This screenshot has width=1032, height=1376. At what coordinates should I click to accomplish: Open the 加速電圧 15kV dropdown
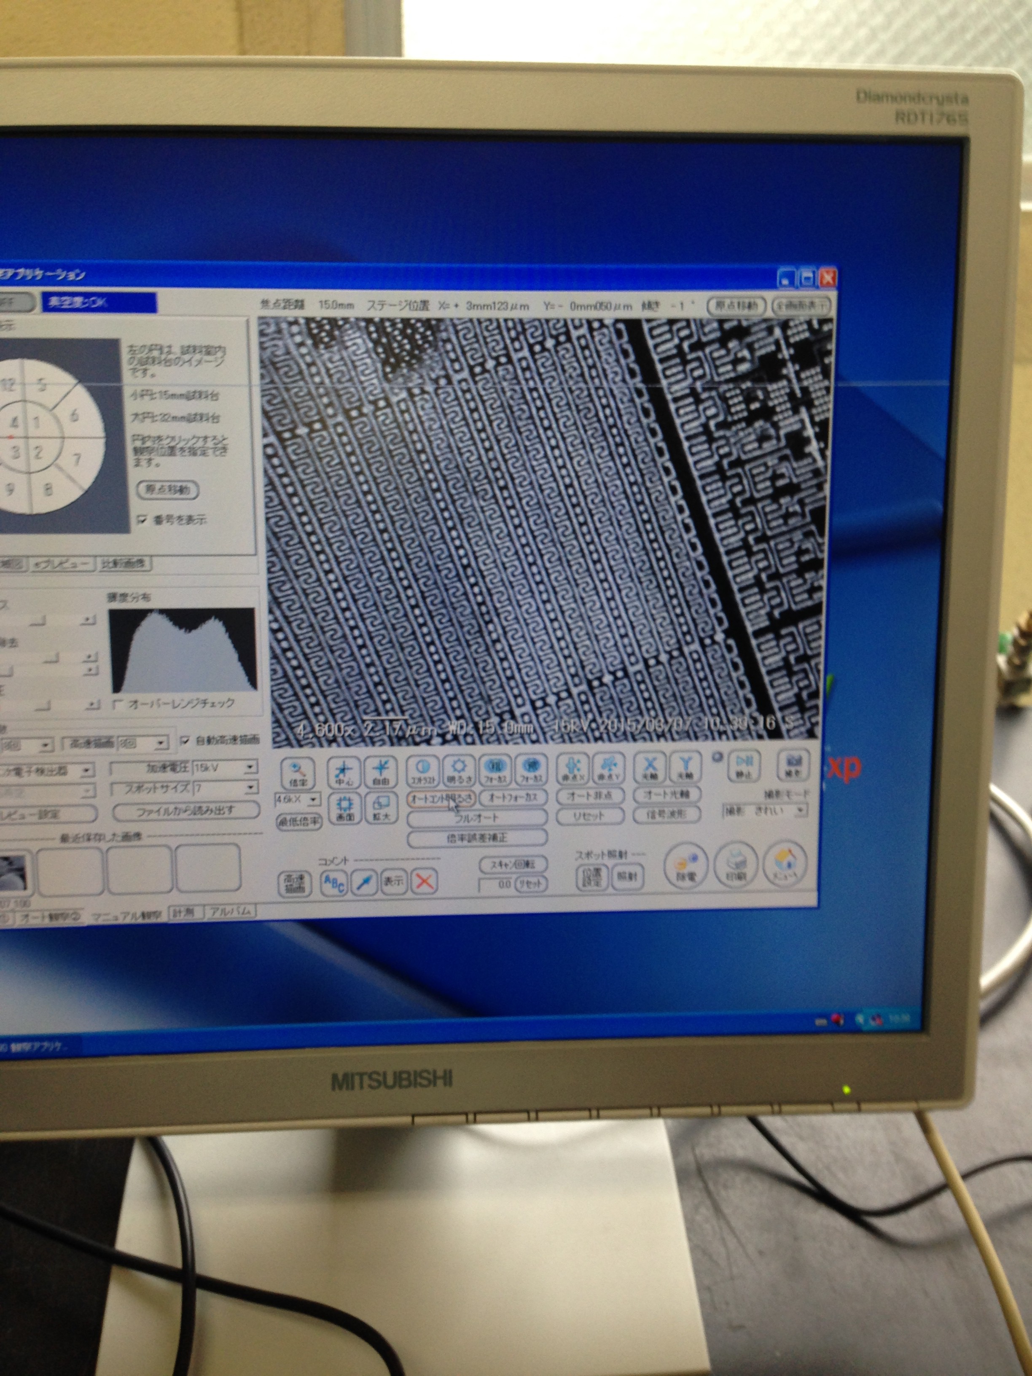point(250,768)
